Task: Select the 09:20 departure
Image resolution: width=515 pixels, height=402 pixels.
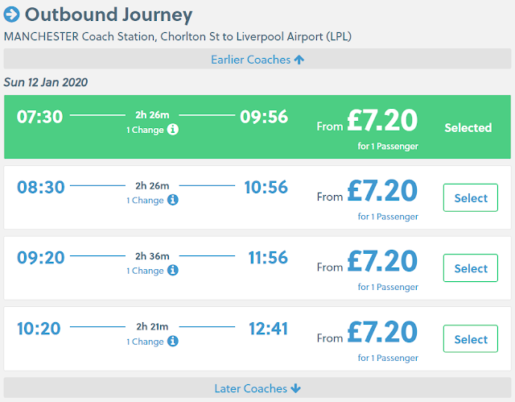Action: [471, 268]
